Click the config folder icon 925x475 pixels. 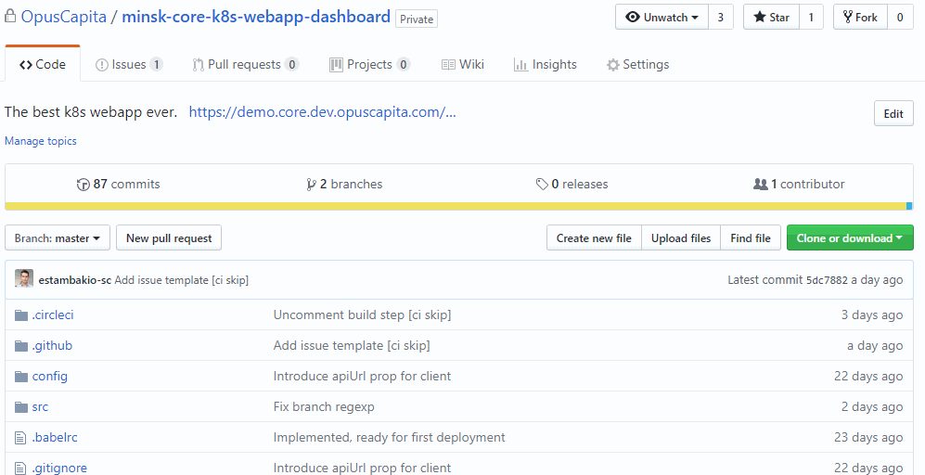[x=21, y=377]
